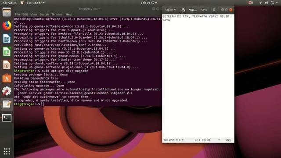Toggle the INS insert mode indicator
The image size is (281, 158).
coord(228,140)
